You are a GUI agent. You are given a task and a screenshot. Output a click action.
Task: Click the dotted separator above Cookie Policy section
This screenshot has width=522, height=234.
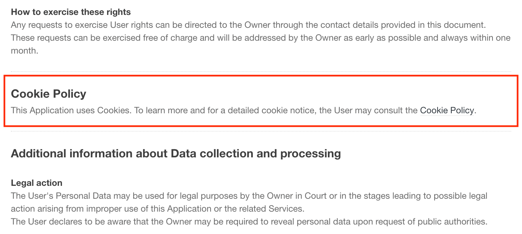point(261,72)
